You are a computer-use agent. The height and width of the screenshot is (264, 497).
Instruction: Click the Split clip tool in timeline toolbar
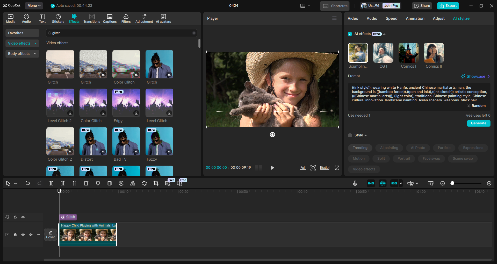point(51,183)
